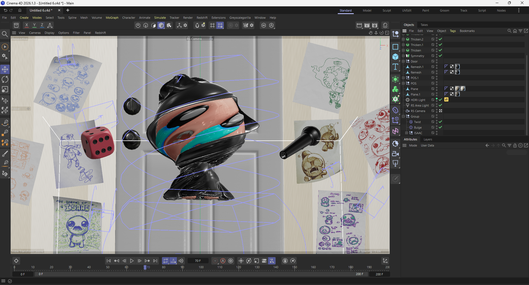Open Objects manager in new window icon

click(x=526, y=31)
